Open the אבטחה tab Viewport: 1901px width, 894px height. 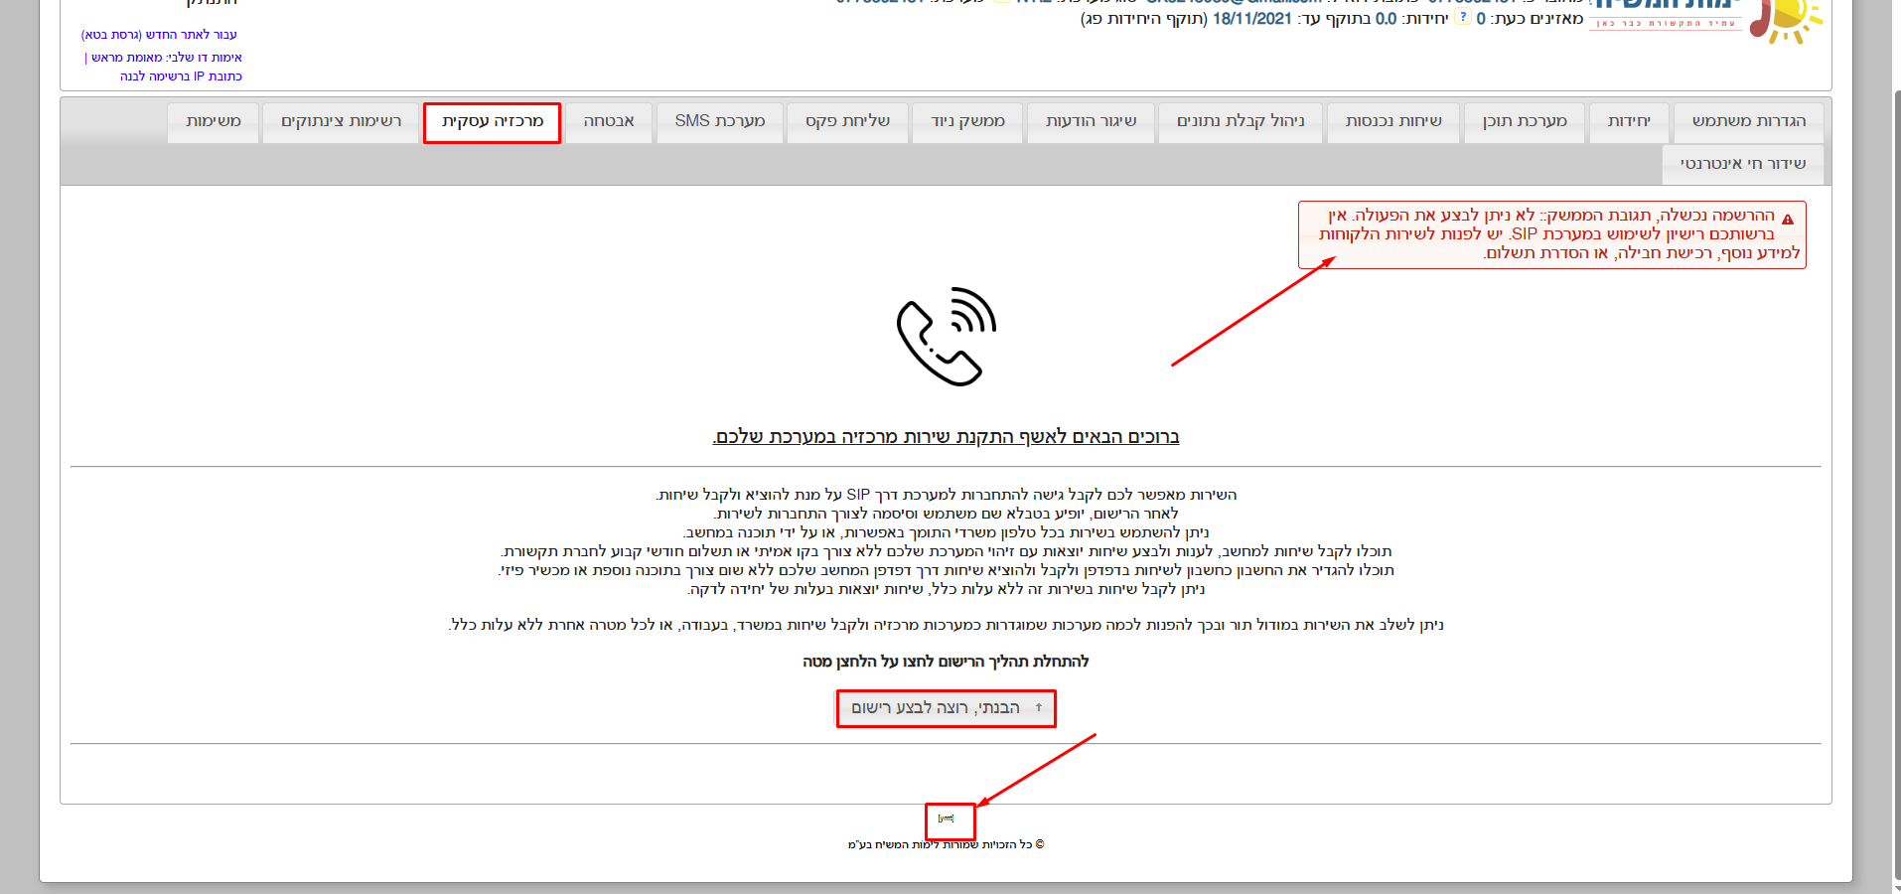(608, 122)
